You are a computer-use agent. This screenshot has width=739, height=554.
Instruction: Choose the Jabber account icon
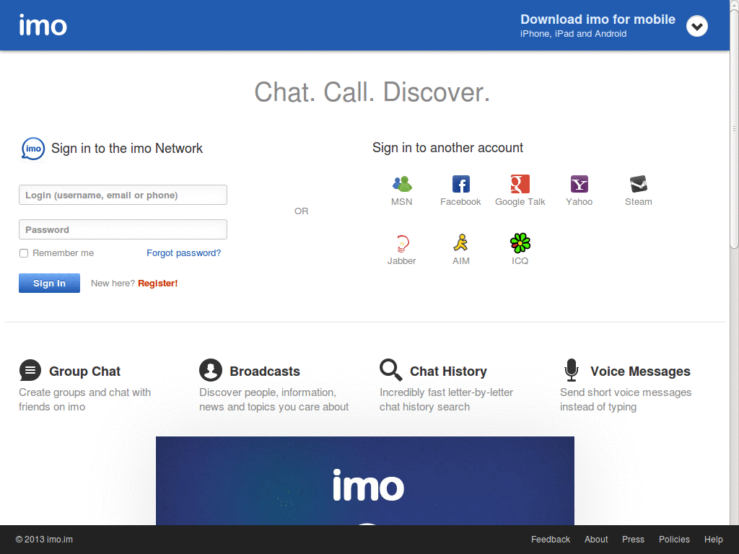point(402,243)
